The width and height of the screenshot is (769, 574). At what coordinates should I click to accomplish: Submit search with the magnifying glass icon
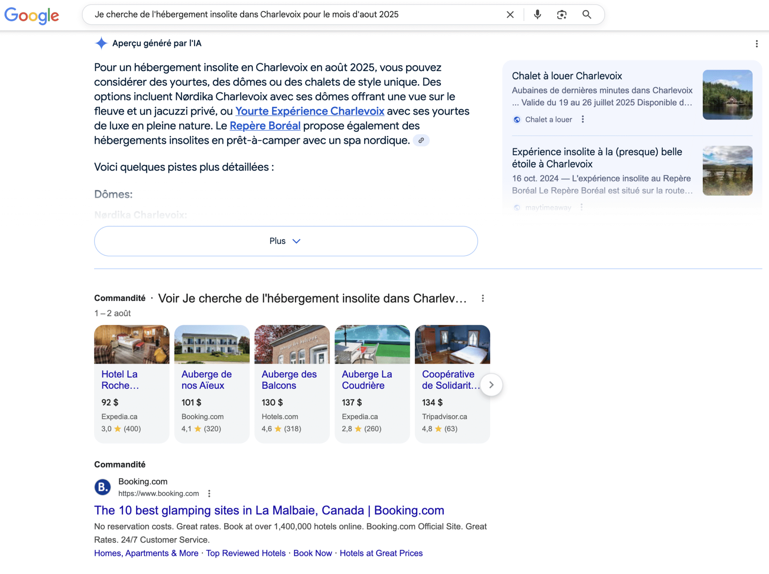(x=587, y=15)
